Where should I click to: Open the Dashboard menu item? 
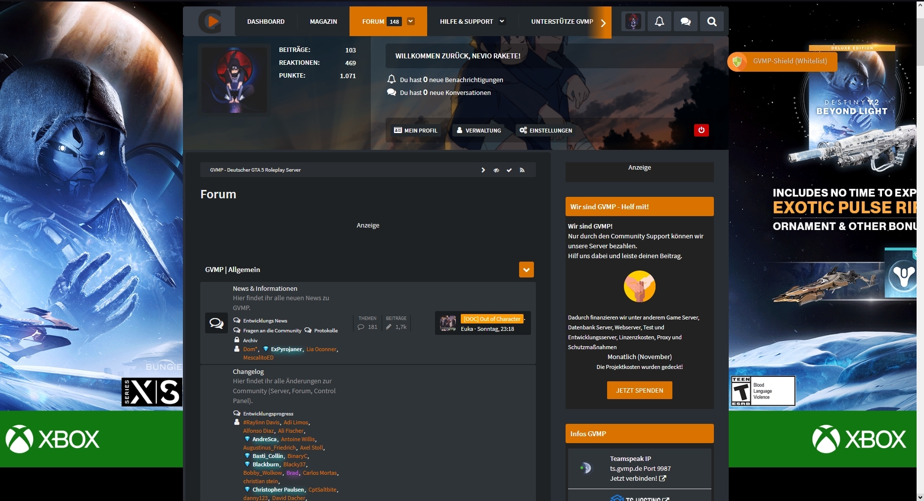pos(266,21)
